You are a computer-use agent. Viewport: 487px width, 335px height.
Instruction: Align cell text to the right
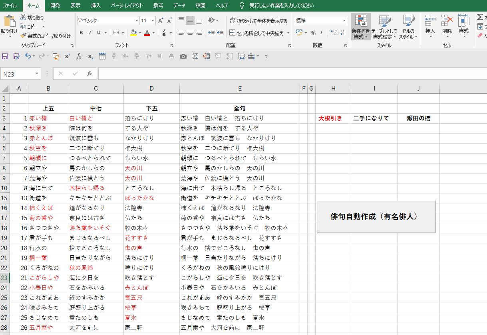click(x=199, y=33)
